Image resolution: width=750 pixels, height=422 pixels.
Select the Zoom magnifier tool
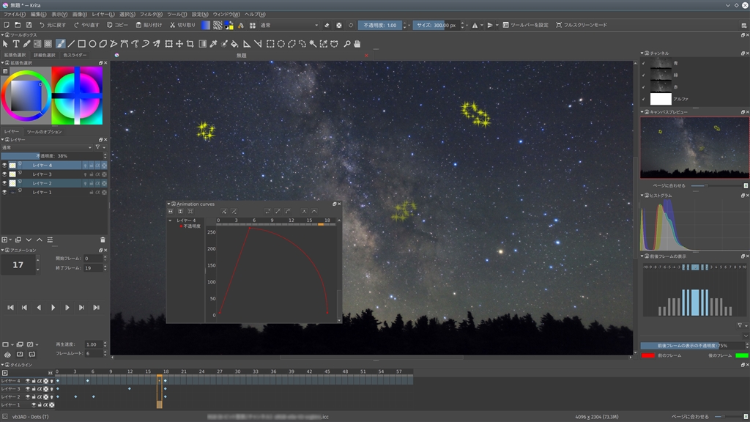[347, 43]
